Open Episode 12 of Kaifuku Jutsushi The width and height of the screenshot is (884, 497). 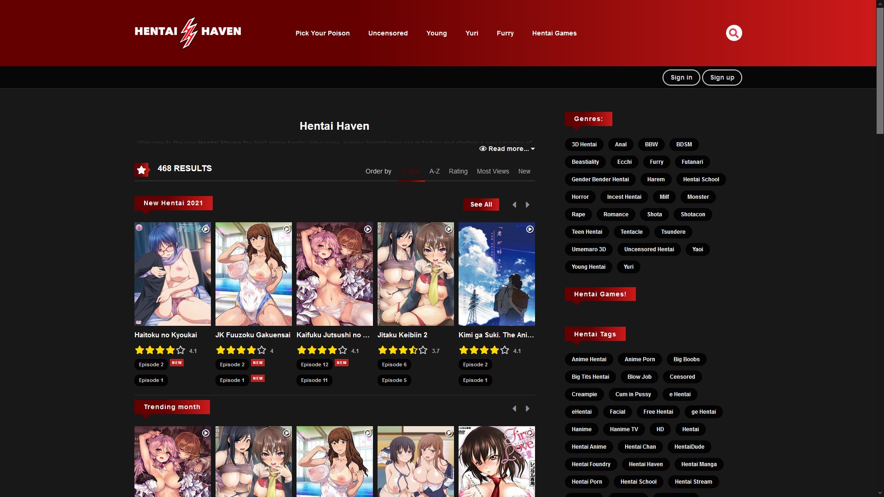coord(314,364)
